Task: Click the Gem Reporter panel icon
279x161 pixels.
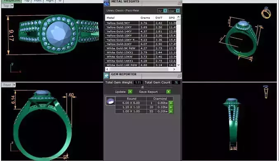Action: [106, 76]
